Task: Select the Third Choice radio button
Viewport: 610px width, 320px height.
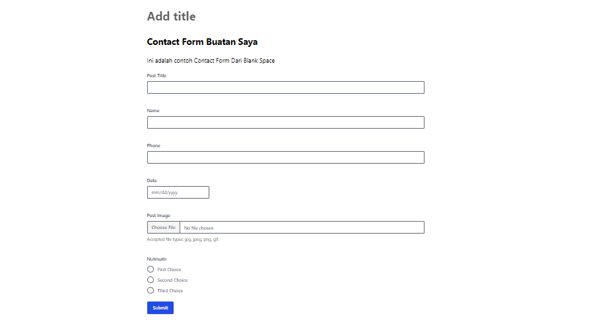Action: point(151,290)
